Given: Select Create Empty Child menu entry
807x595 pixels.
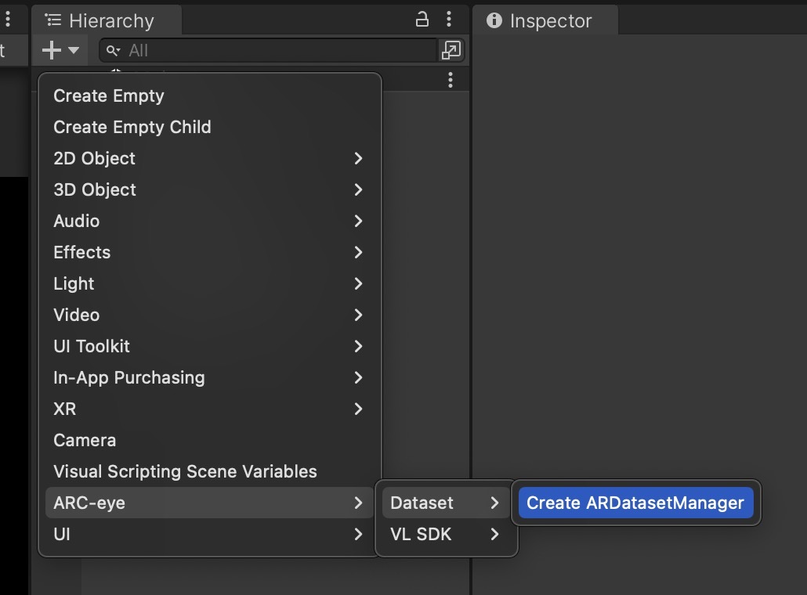Looking at the screenshot, I should [x=132, y=127].
